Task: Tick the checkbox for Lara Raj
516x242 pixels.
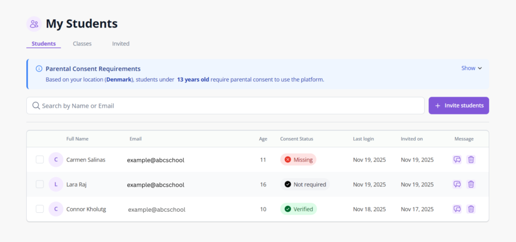Action: 40,185
